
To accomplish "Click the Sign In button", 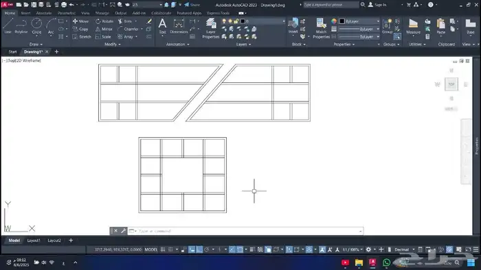I will (377, 5).
